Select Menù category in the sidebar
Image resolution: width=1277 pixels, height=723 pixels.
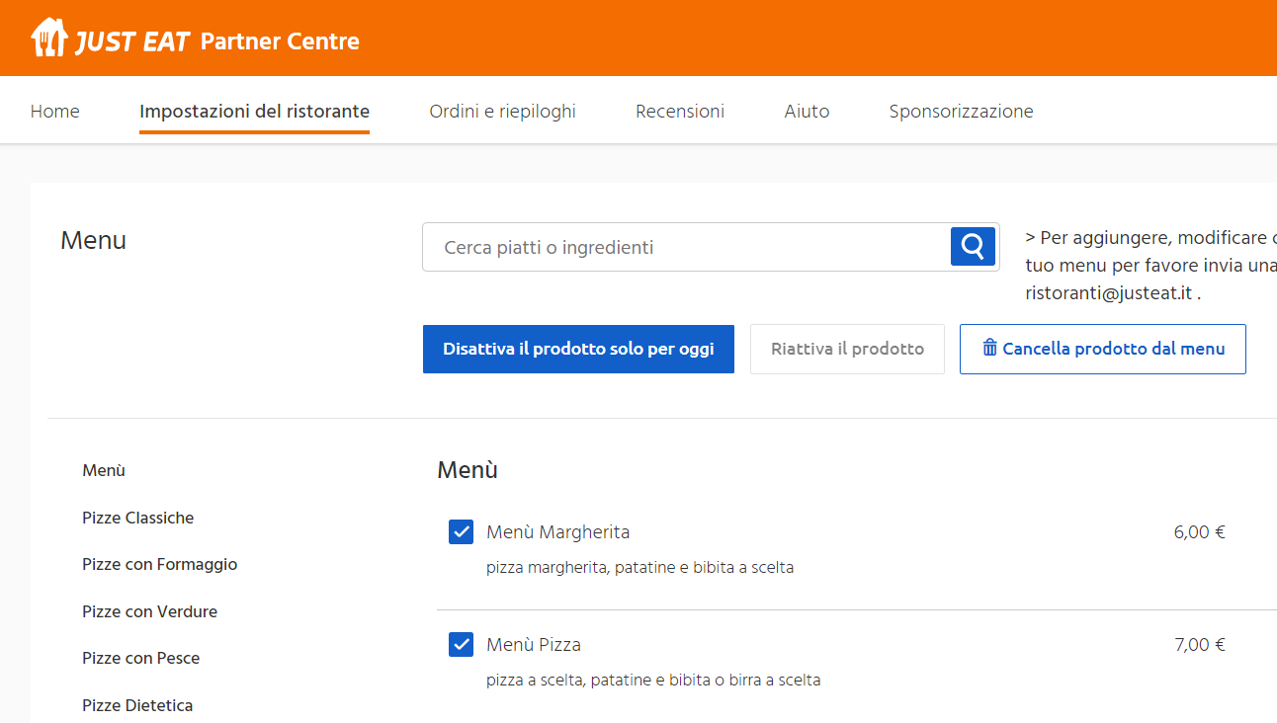[104, 471]
